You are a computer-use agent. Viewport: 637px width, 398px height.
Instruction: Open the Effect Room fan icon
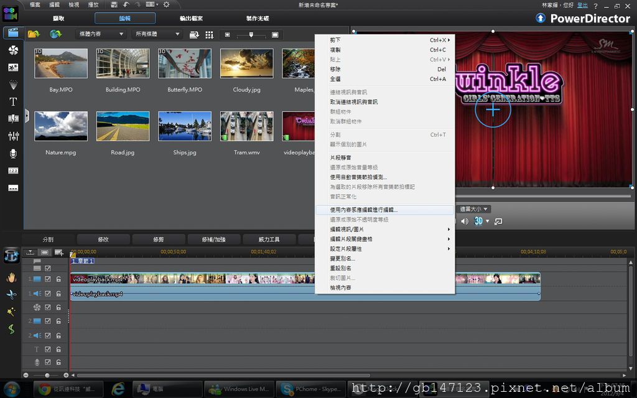click(13, 50)
